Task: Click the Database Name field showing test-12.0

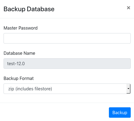Action: coord(67,64)
